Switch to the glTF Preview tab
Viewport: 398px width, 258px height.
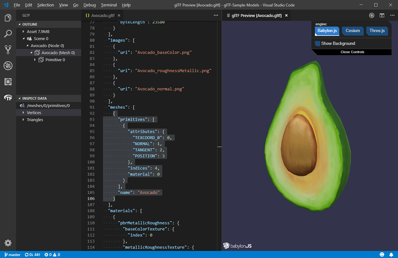tap(257, 15)
